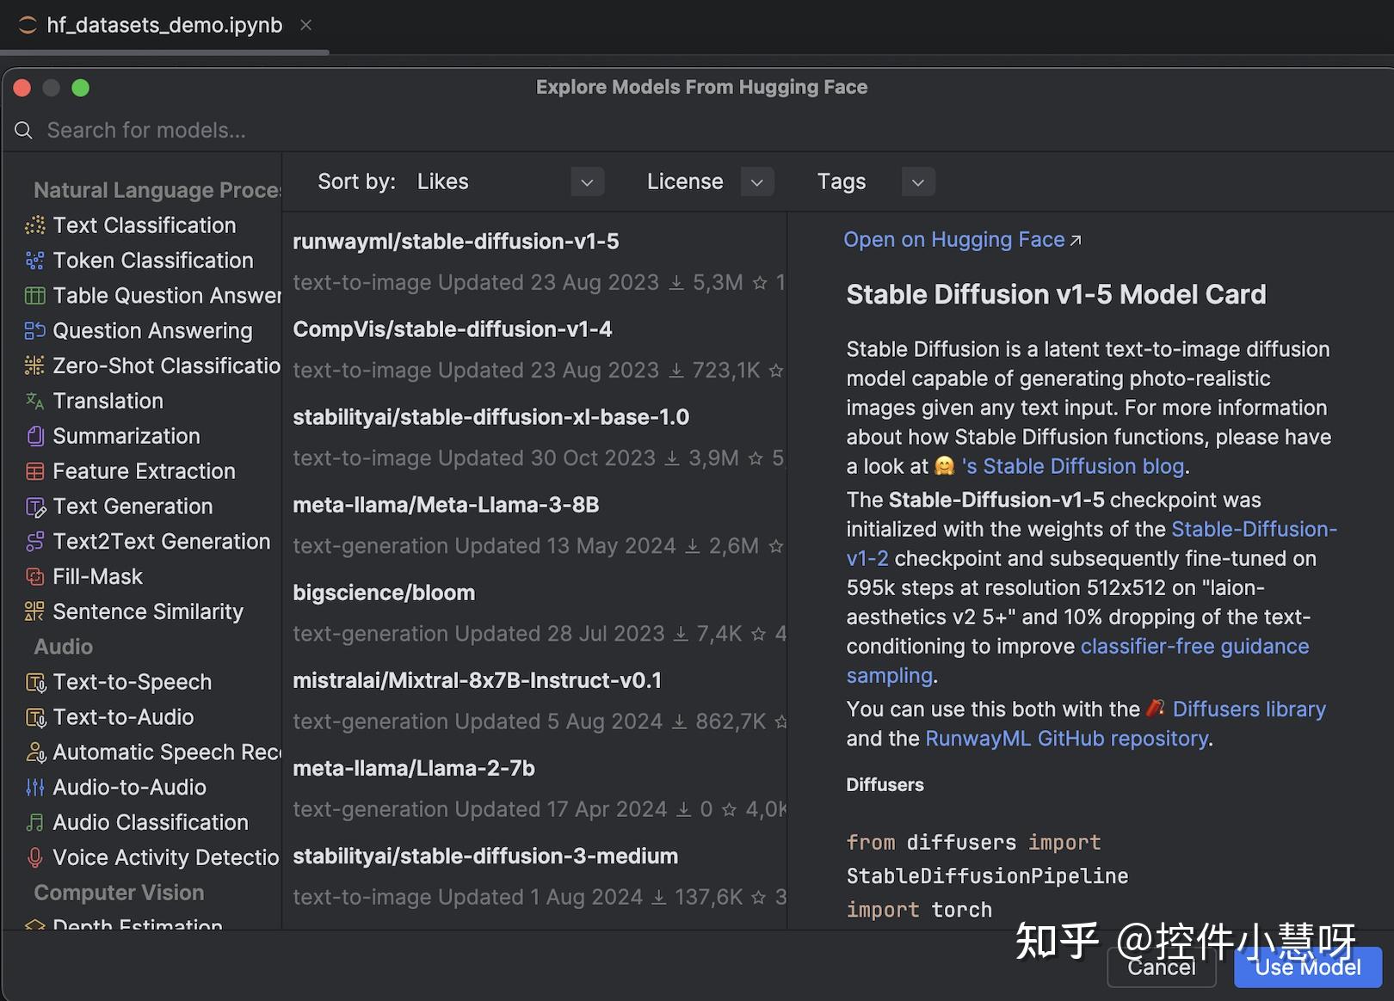Click the Automatic Speech Recognition icon
The image size is (1394, 1001).
pos(34,752)
